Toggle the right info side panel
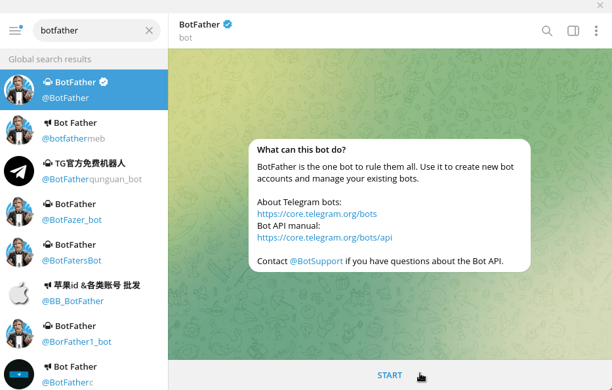This screenshot has width=612, height=390. [573, 31]
